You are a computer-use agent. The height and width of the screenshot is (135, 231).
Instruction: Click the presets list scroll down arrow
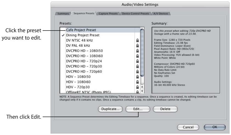click(142, 91)
